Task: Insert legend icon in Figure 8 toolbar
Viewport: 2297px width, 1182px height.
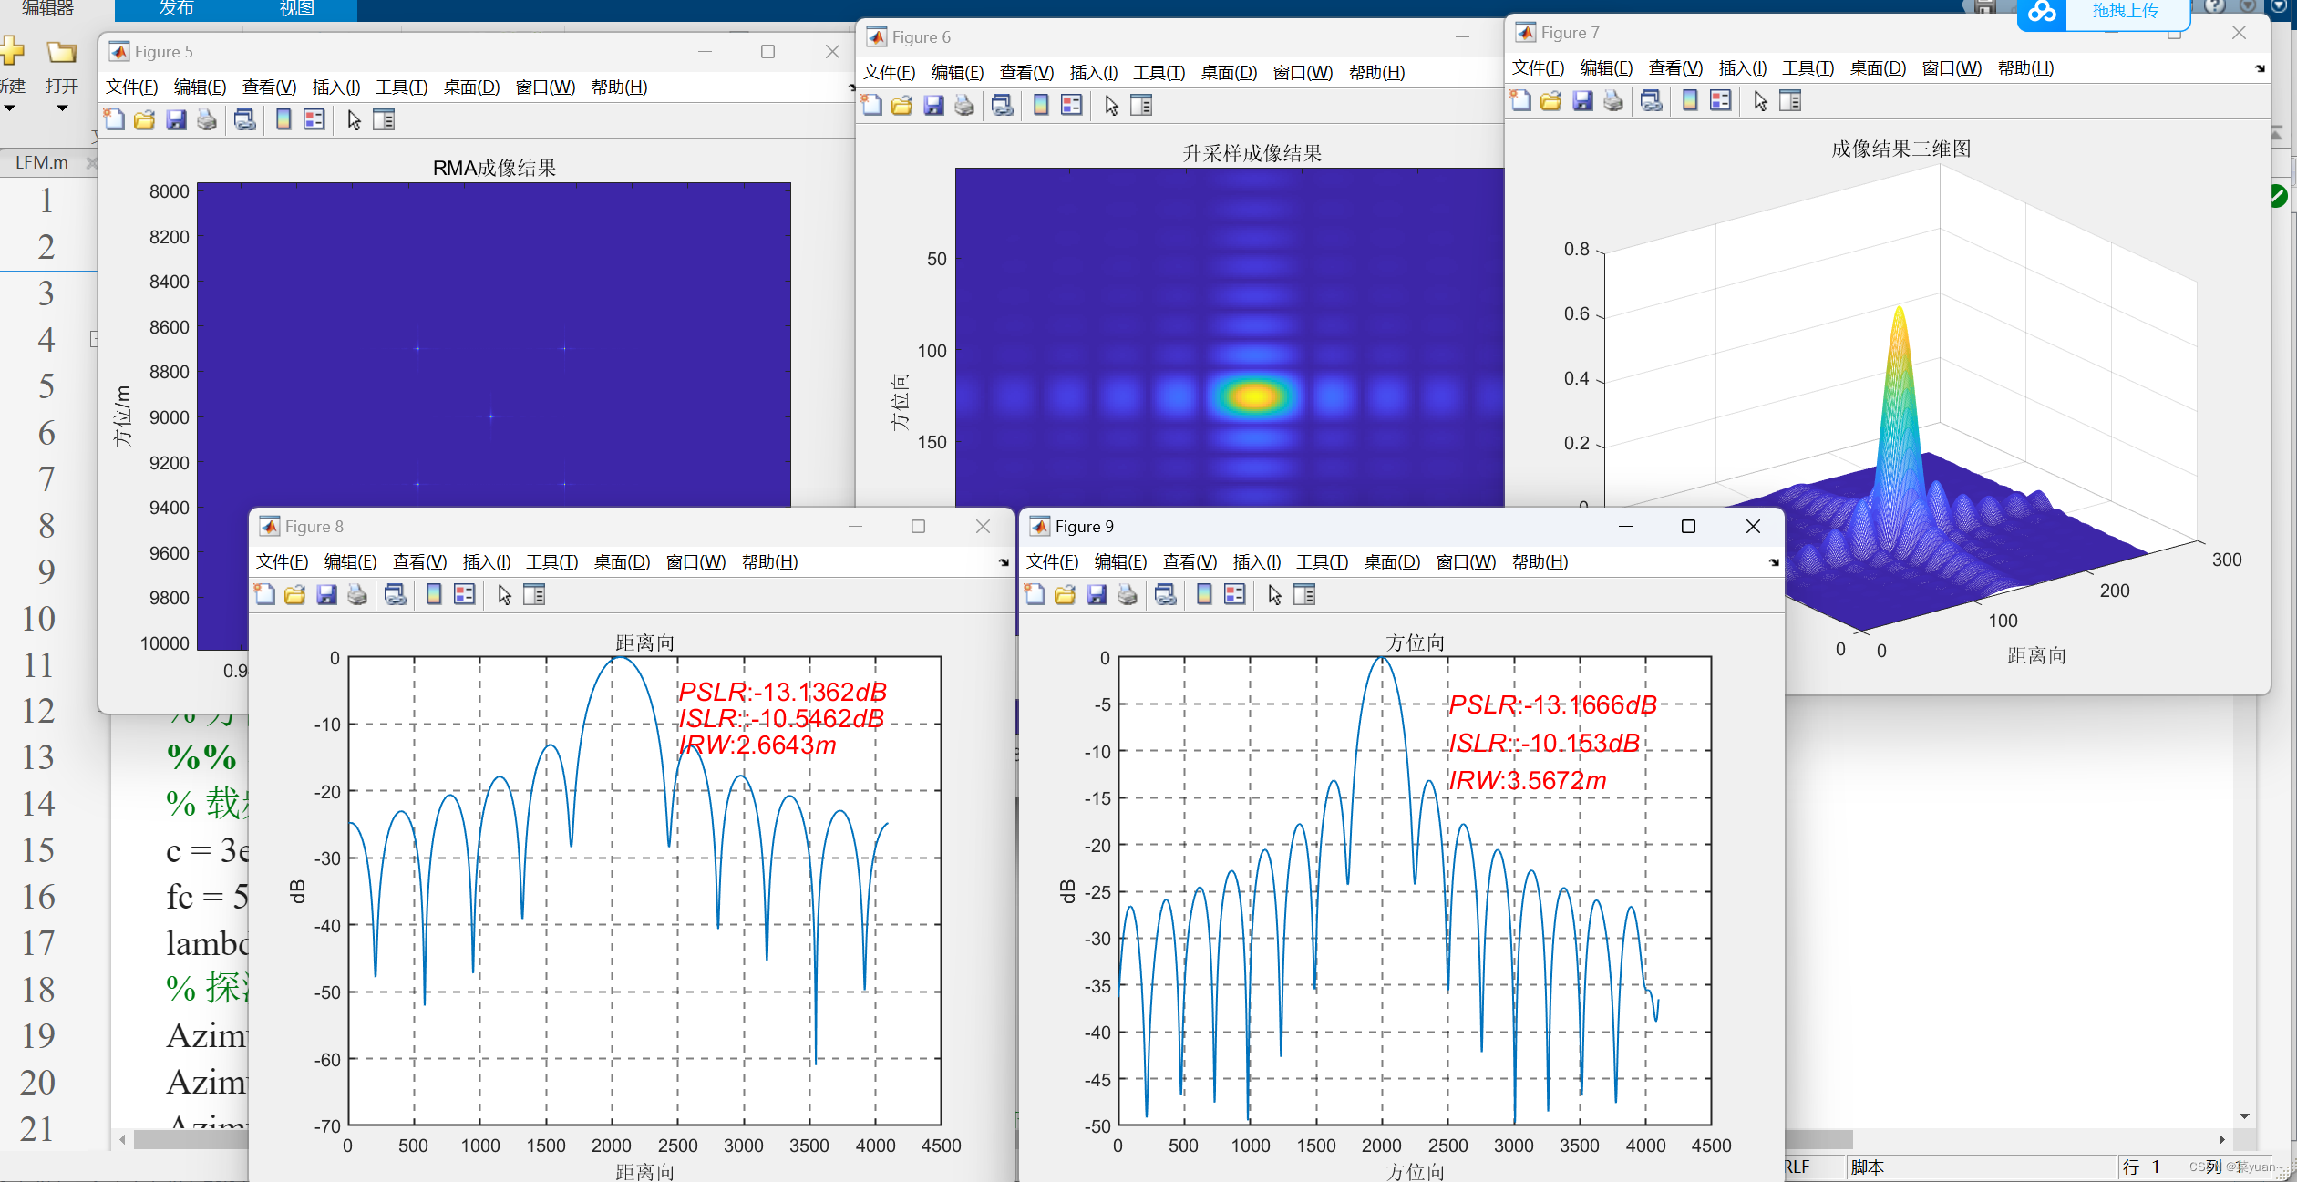Action: point(465,594)
